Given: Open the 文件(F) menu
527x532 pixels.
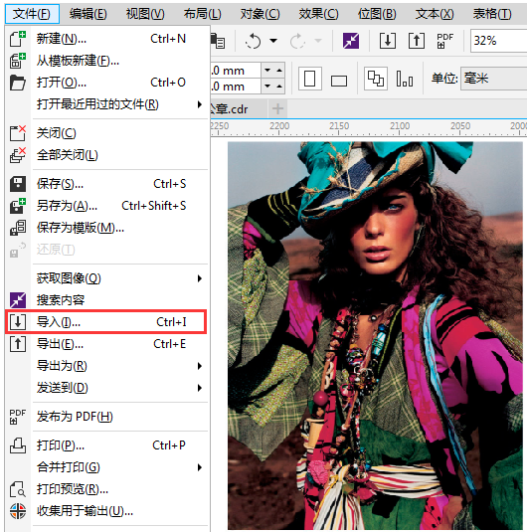Looking at the screenshot, I should pyautogui.click(x=32, y=14).
